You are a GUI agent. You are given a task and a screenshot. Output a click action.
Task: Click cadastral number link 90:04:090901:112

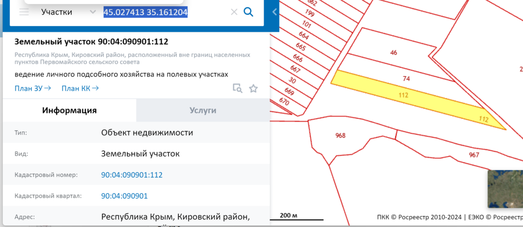[132, 175]
